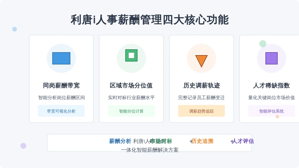Click the light blue decorative dot near the top left
The width and height of the screenshot is (299, 168).
15,29
